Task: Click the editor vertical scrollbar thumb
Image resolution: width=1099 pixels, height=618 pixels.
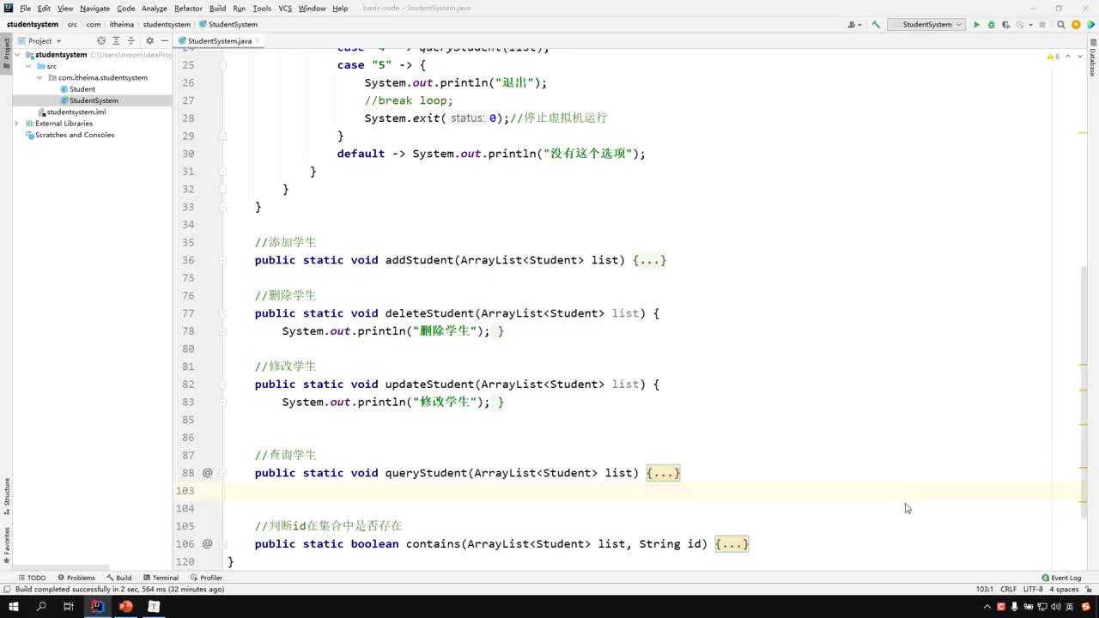Action: 1083,391
